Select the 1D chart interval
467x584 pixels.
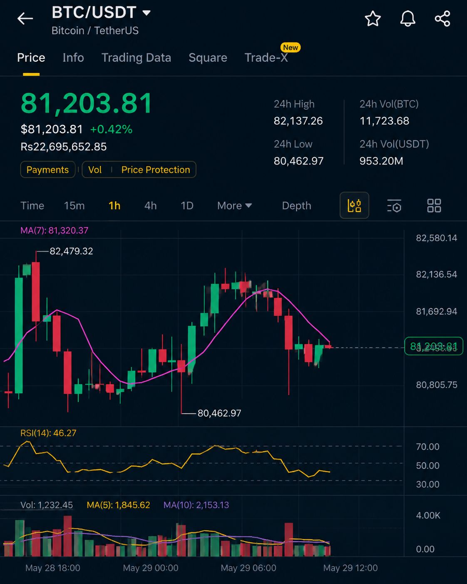[187, 206]
